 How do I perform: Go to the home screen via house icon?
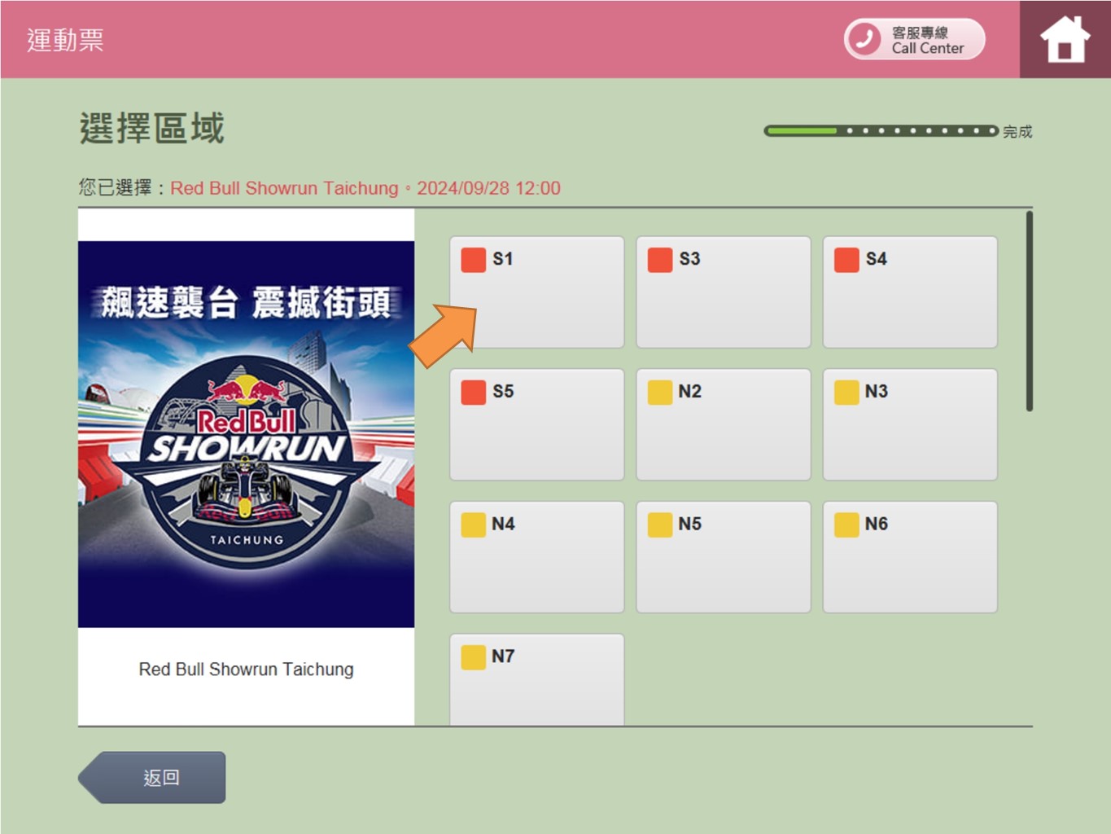(x=1065, y=39)
